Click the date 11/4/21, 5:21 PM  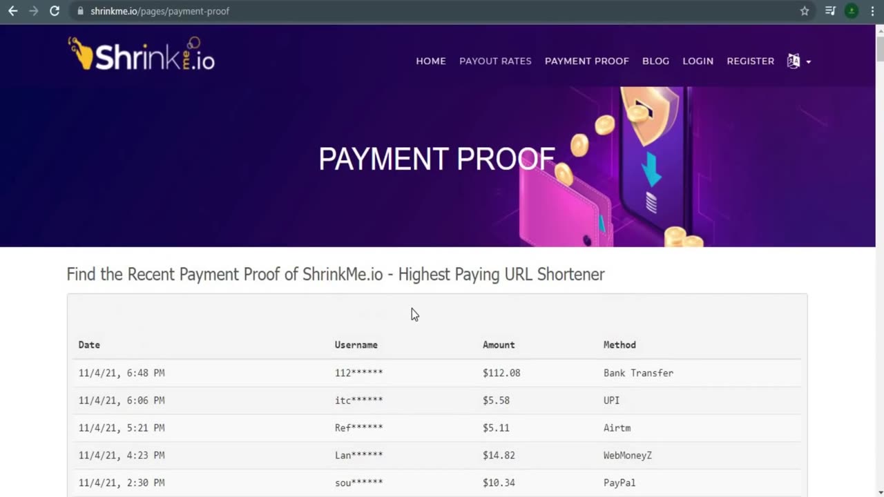122,428
